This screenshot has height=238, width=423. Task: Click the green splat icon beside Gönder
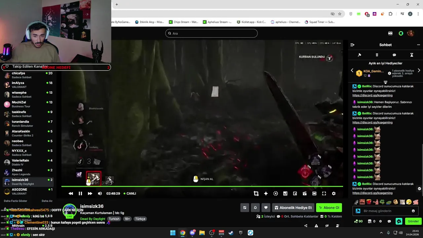coord(399,221)
